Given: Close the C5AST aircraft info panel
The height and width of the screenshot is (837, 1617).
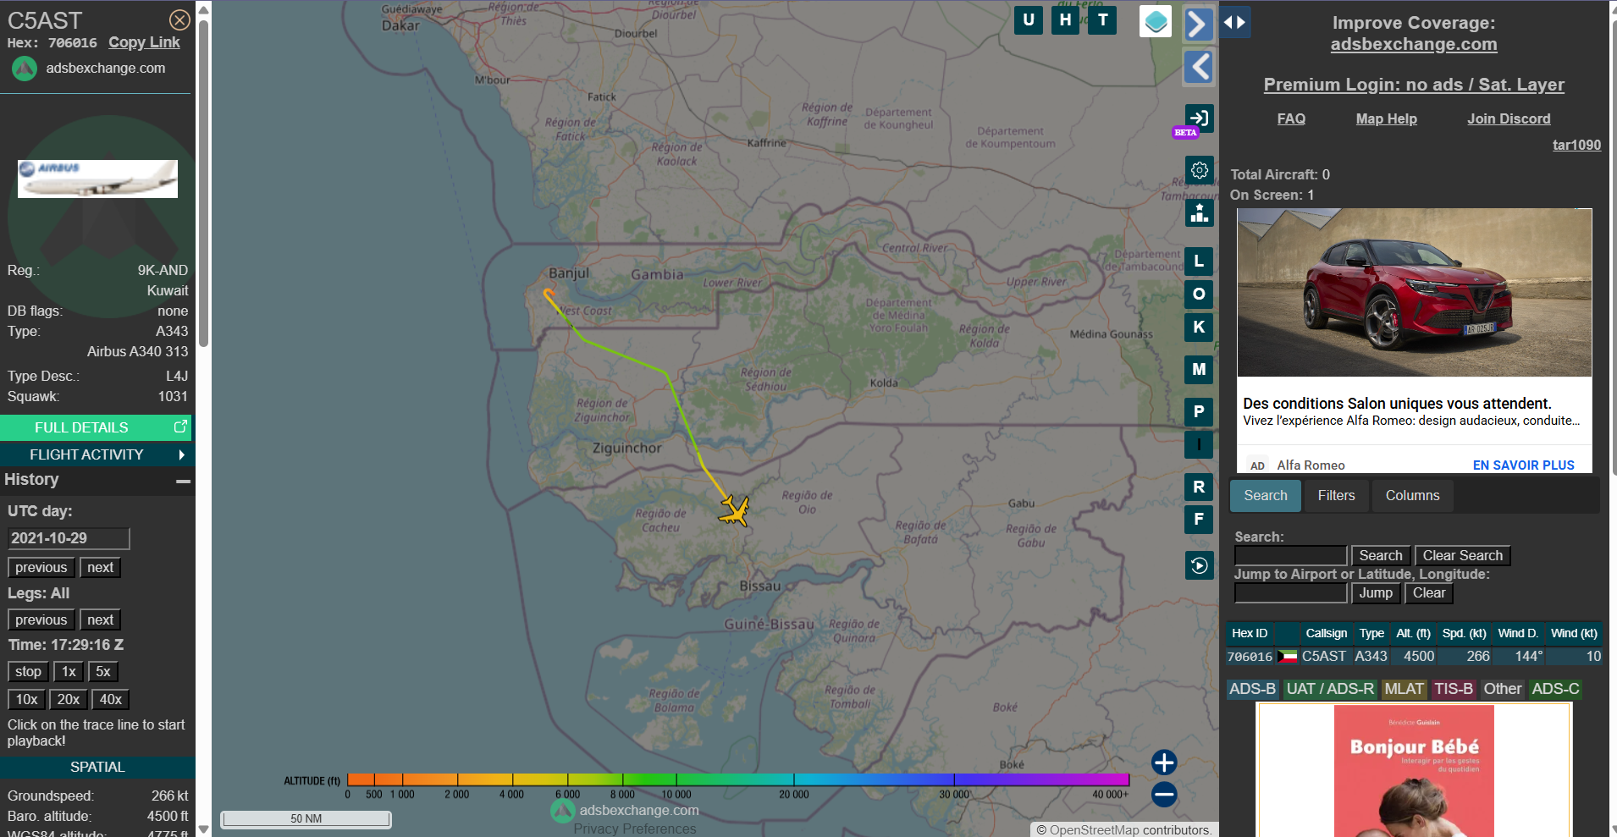Looking at the screenshot, I should coord(179,20).
